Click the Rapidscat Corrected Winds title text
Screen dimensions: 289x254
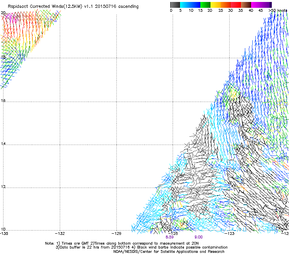[73, 7]
